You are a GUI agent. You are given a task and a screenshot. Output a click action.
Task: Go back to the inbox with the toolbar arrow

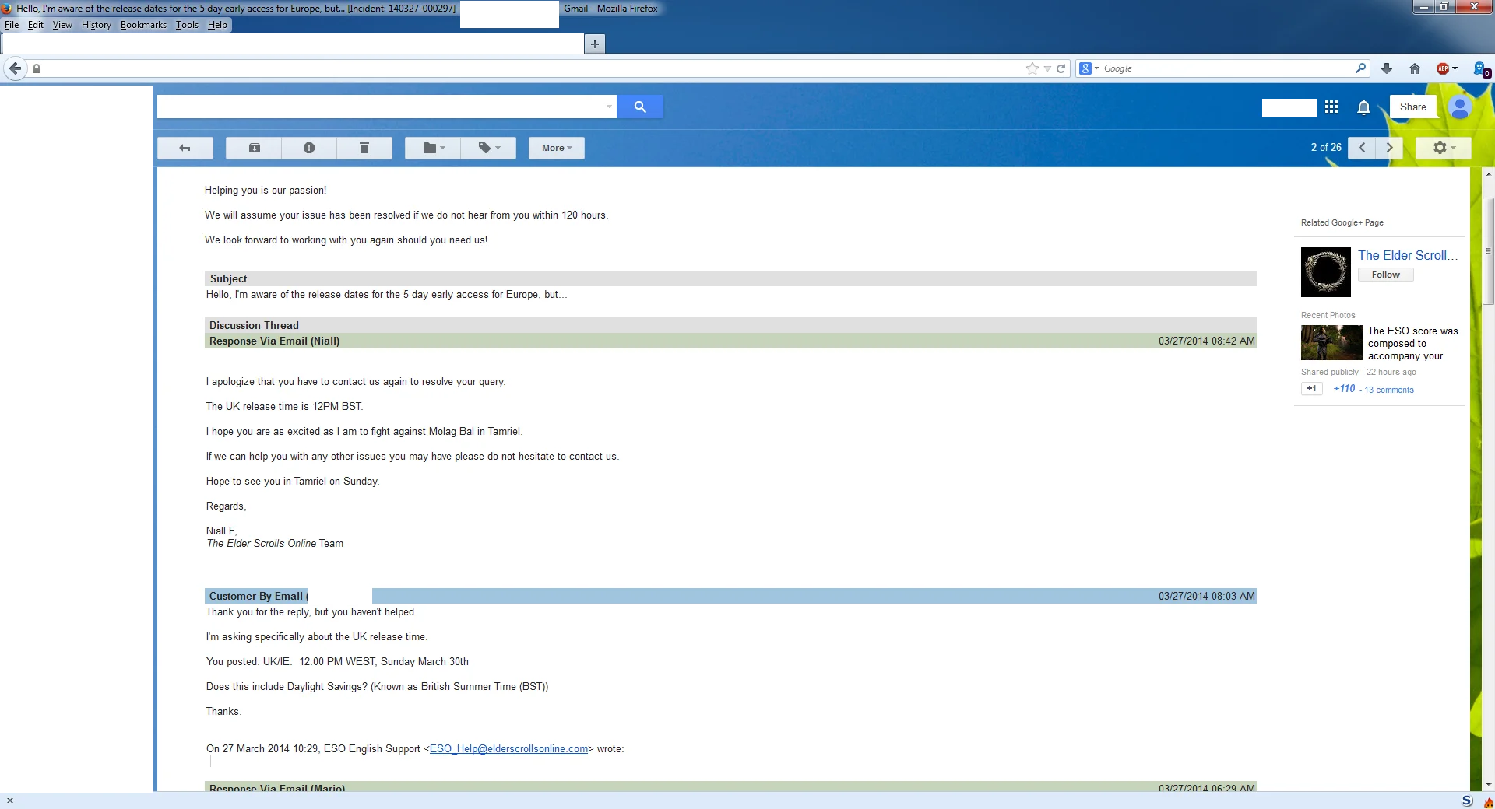(185, 148)
